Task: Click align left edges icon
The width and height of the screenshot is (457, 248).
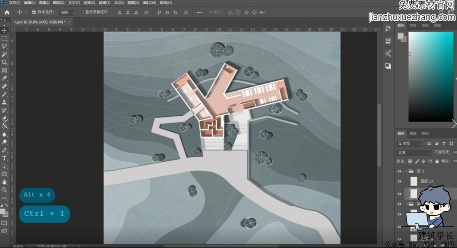Action: point(119,12)
